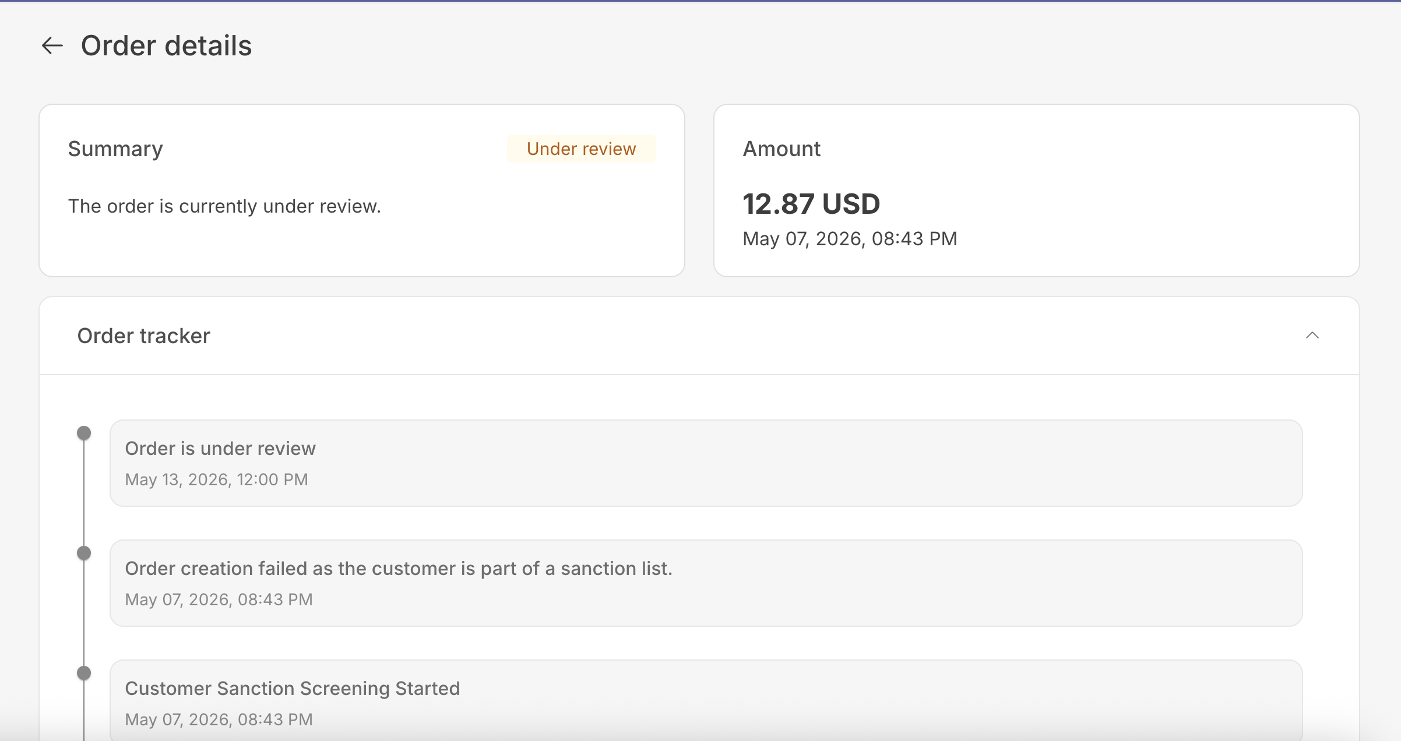Click the 12.87 USD amount value
1401x741 pixels.
(x=811, y=204)
